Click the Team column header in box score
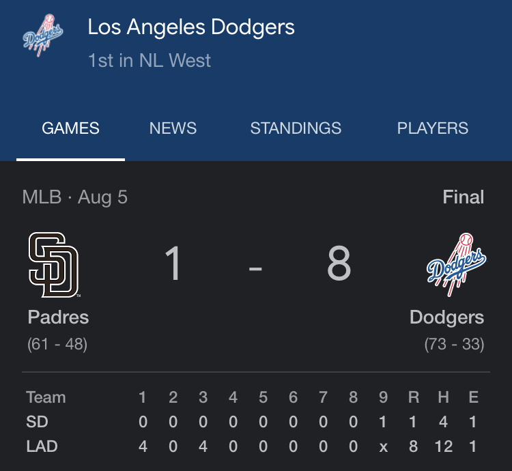This screenshot has width=512, height=471. (x=46, y=397)
